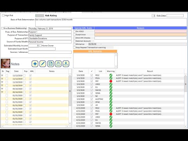Image resolution: width=188 pixels, height=141 pixels.
Task: Click results table Result column header
Action: [x=150, y=71]
